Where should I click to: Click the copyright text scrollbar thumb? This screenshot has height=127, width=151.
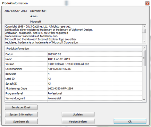[x=144, y=31]
